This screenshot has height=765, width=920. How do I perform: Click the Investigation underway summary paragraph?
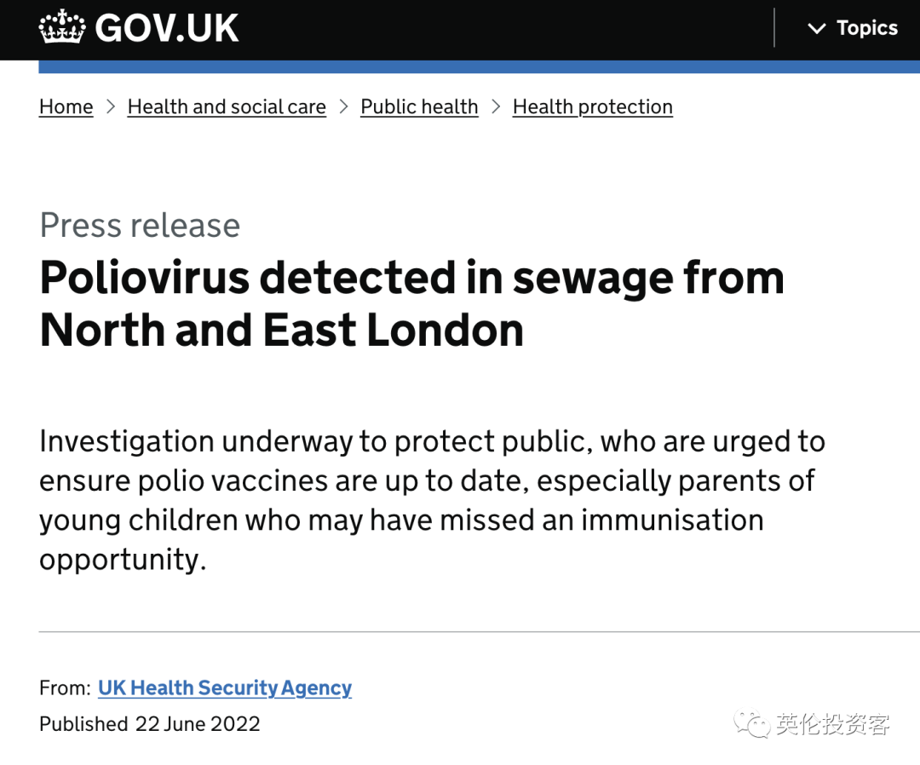click(433, 500)
